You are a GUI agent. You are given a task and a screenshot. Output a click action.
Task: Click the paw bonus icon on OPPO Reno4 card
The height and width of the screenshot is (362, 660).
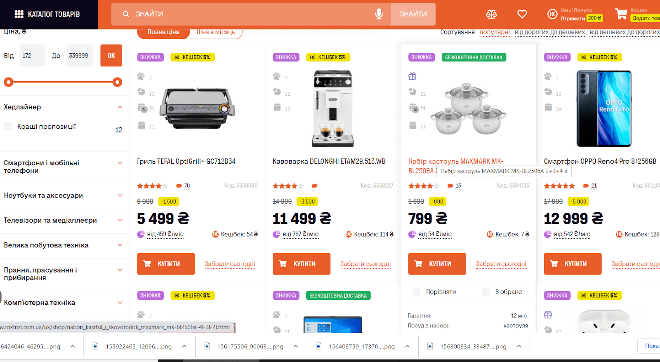click(548, 76)
